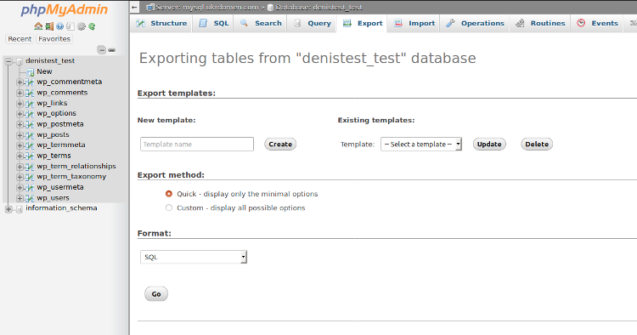Click the link chain icon above tree

tap(112, 50)
